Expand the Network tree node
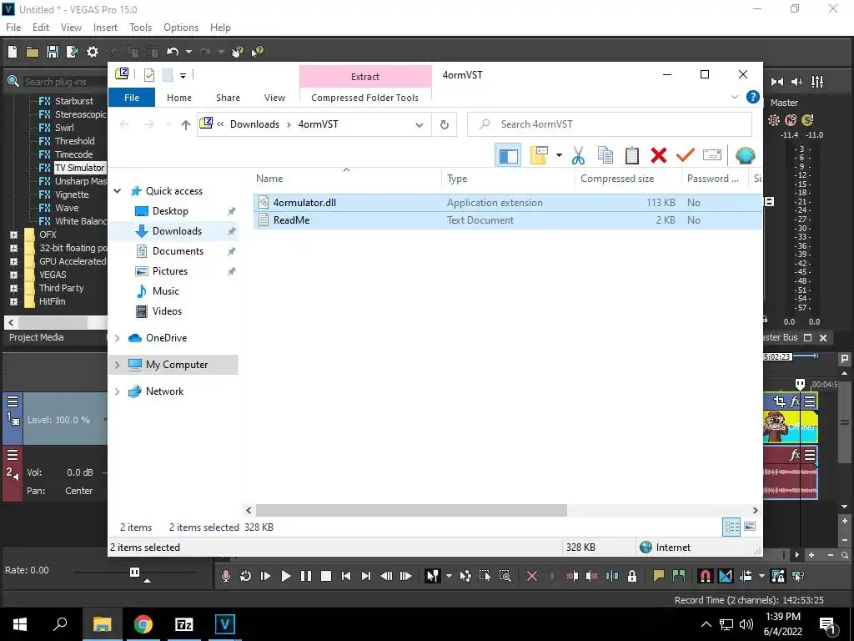The image size is (854, 641). (117, 391)
